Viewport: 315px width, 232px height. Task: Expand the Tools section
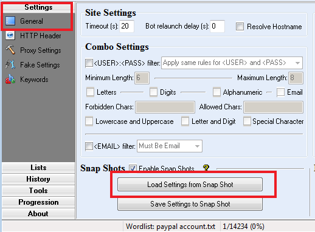coord(38,191)
